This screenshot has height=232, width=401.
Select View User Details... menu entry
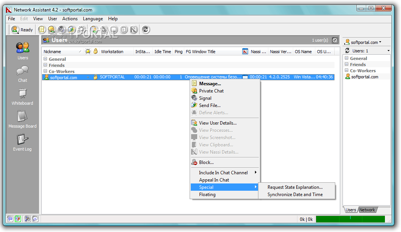tap(225, 123)
